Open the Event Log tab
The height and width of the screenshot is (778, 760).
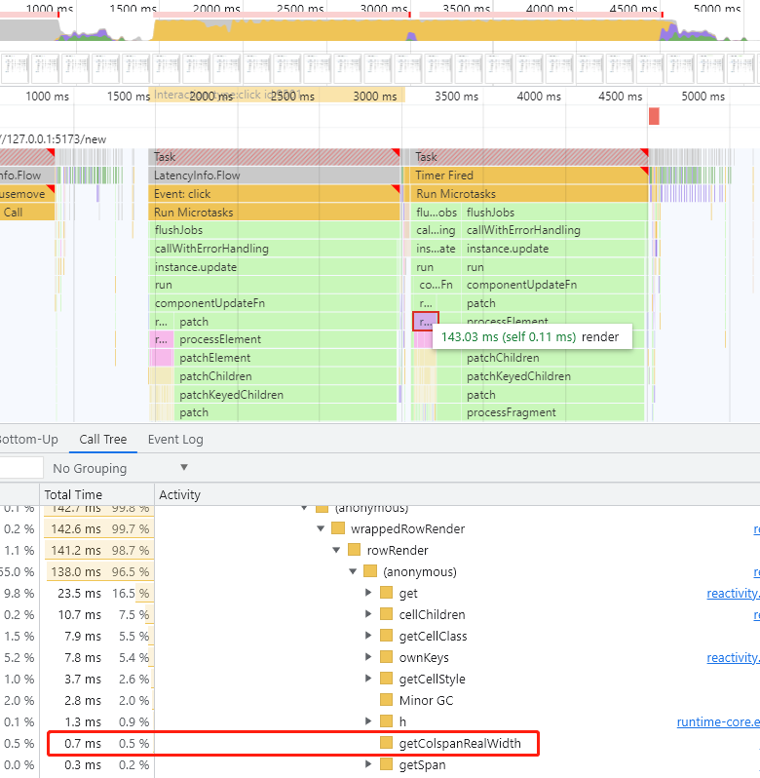(175, 440)
